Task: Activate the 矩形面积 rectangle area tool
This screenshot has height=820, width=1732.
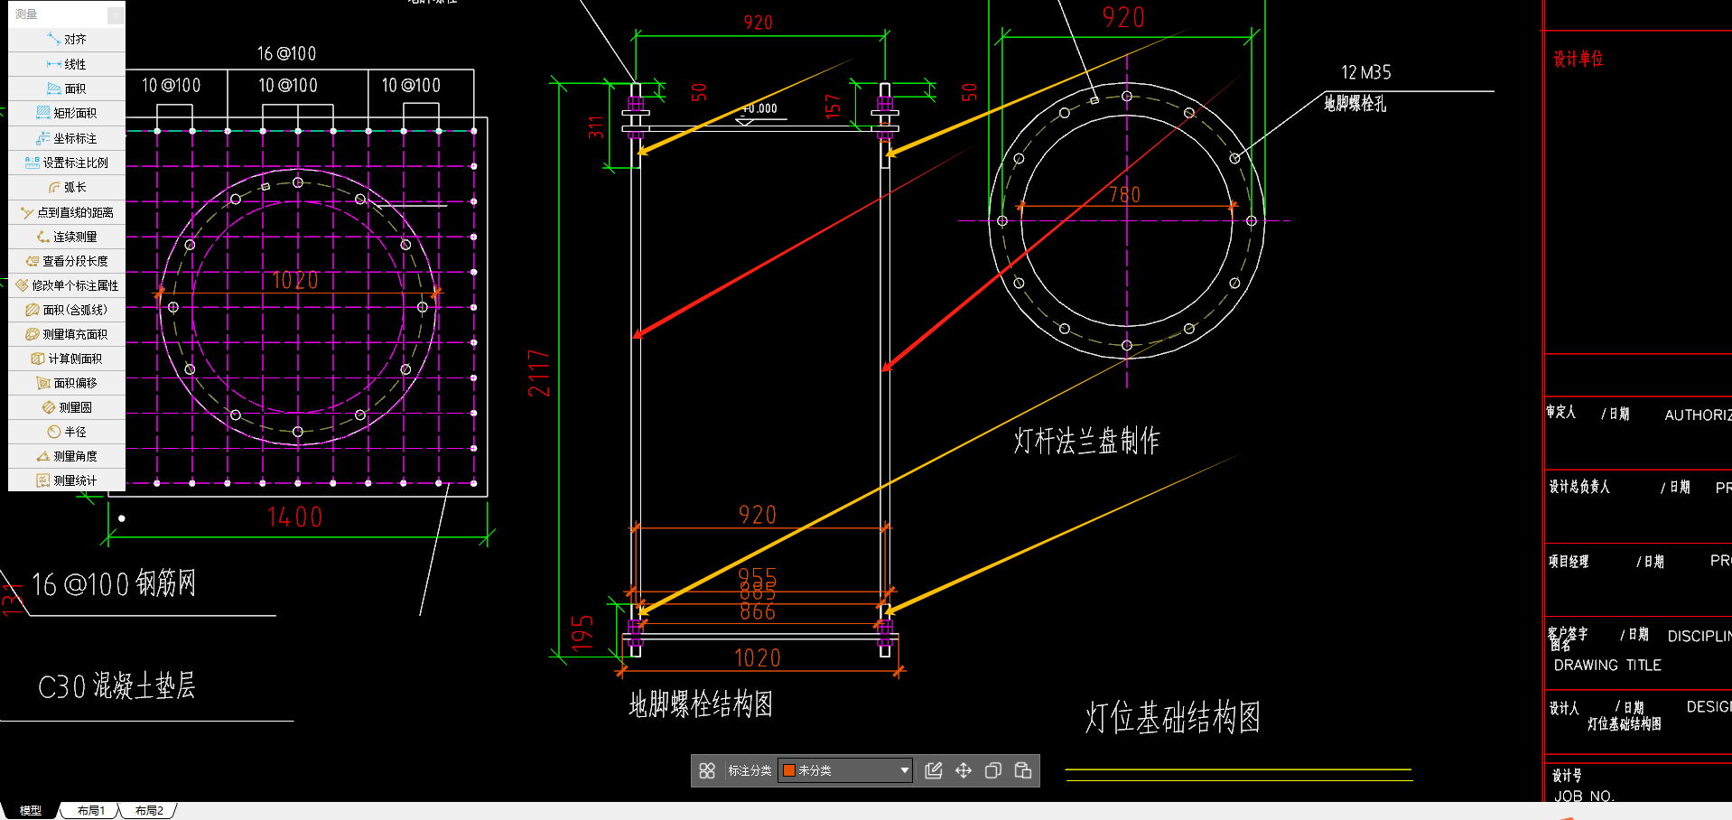Action: [x=67, y=113]
